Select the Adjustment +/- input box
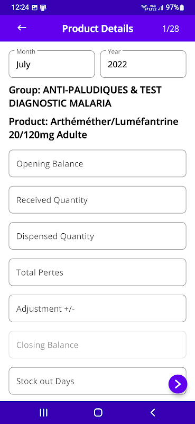 pos(97,308)
